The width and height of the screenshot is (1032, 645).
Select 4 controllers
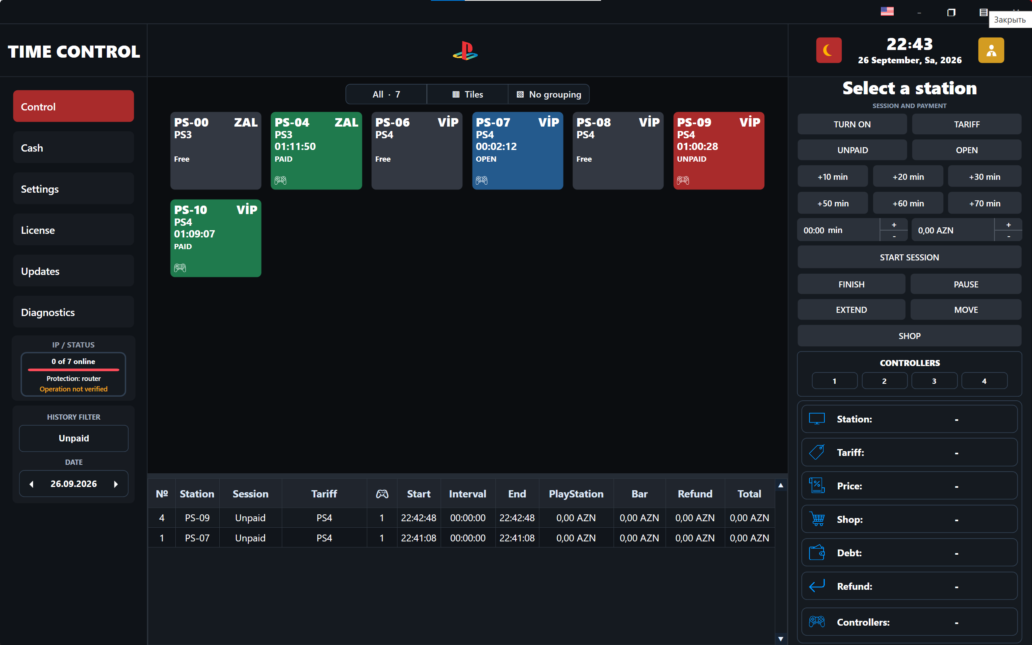tap(984, 381)
